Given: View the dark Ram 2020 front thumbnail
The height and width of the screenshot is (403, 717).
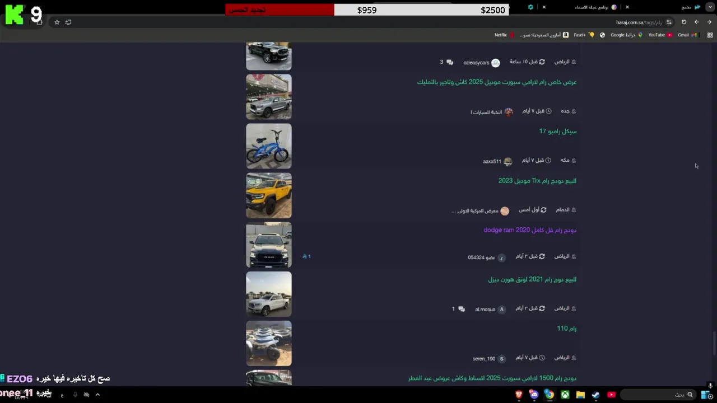Looking at the screenshot, I should (269, 245).
